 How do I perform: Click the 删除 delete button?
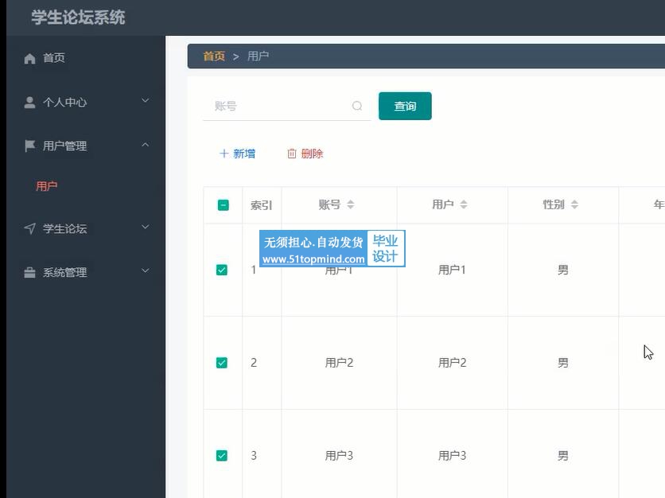coord(305,154)
